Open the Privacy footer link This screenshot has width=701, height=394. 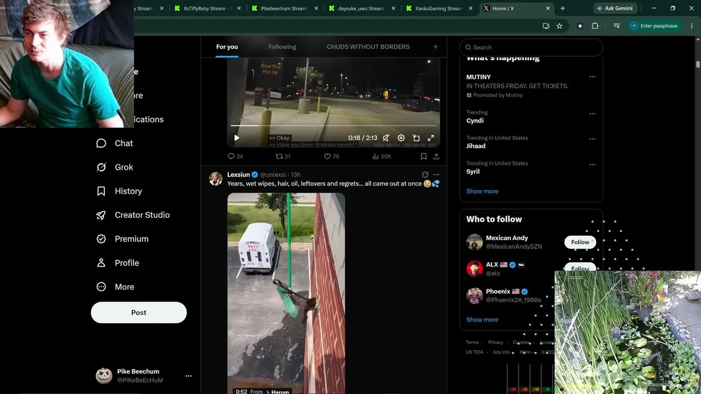(x=496, y=343)
